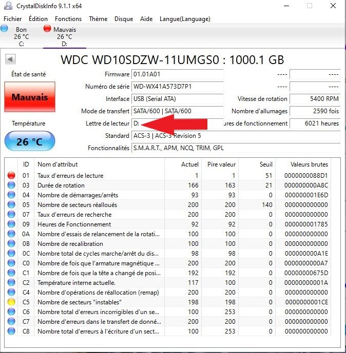This screenshot has height=353, width=346.
Task: Click blue status dot for attribute C4
Action: [11, 292]
